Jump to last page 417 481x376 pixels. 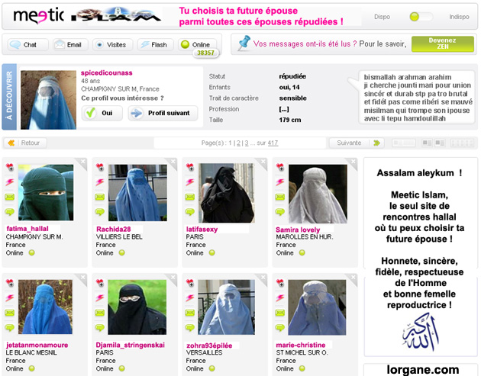[273, 143]
